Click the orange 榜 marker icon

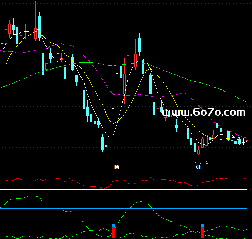tap(117, 167)
